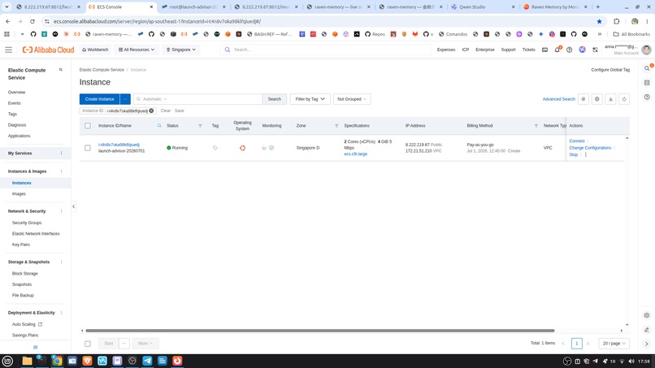Open more actions vertical dots in instance row
The height and width of the screenshot is (368, 655).
click(x=586, y=154)
